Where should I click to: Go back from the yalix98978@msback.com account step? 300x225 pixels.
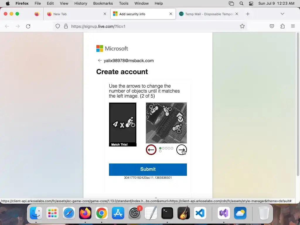[100, 60]
